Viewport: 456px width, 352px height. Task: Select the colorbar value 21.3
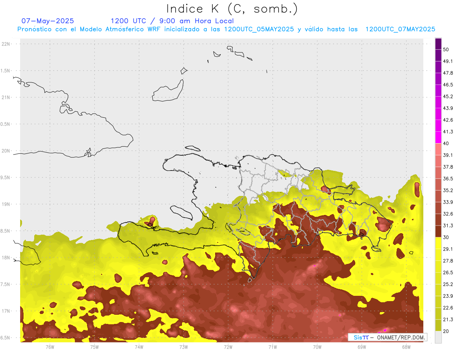point(448,320)
